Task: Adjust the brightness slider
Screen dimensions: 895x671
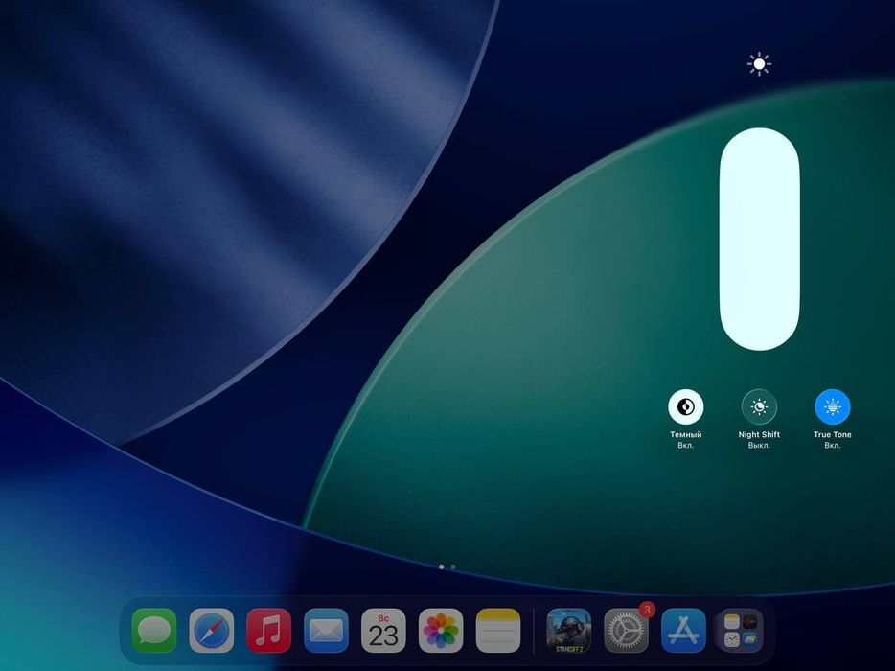Action: (759, 239)
